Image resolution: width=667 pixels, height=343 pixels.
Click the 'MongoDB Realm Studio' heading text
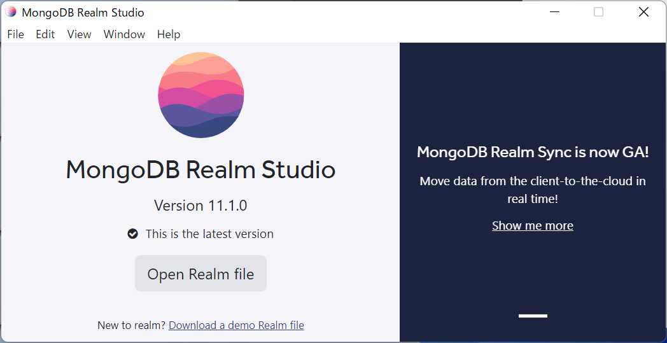[200, 169]
